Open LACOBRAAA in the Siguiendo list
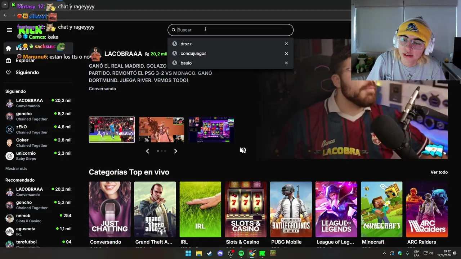Image resolution: width=461 pixels, height=259 pixels. point(39,103)
